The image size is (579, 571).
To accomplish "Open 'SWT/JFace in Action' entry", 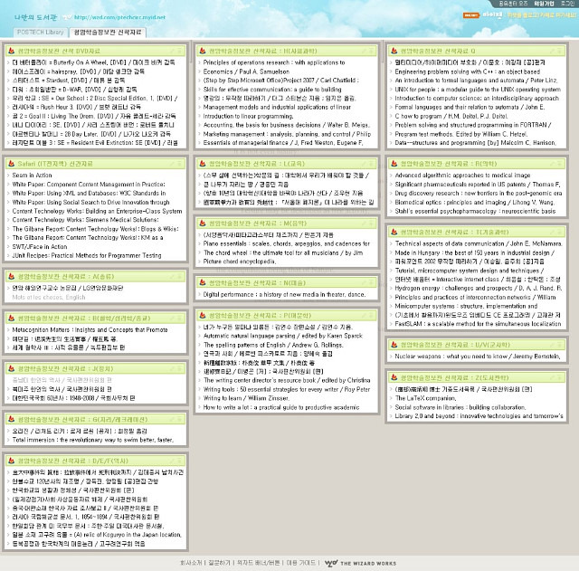I will (x=40, y=246).
